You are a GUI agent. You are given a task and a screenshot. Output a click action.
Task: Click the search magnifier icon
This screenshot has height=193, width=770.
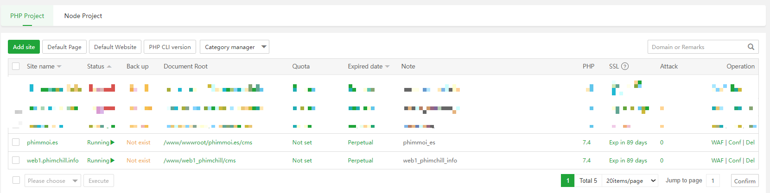pos(751,47)
